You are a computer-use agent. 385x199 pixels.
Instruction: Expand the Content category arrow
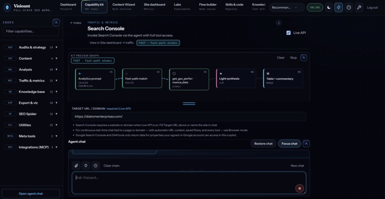coord(56,58)
